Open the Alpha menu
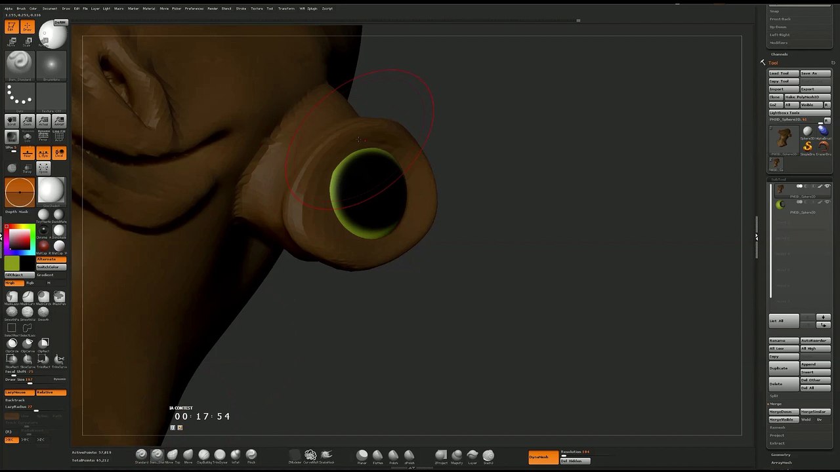This screenshot has width=840, height=472. coord(9,9)
